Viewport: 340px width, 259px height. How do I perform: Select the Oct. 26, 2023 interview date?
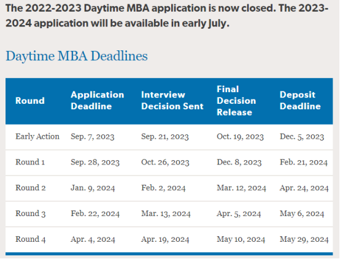165,162
